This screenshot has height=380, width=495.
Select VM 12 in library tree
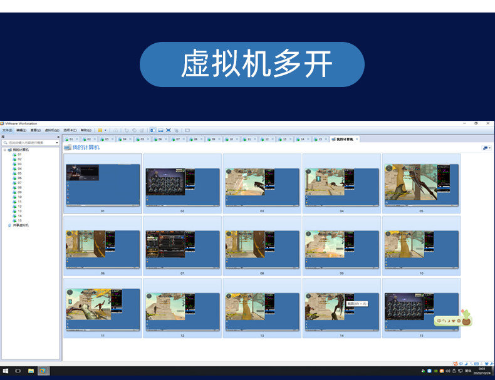tap(18, 207)
